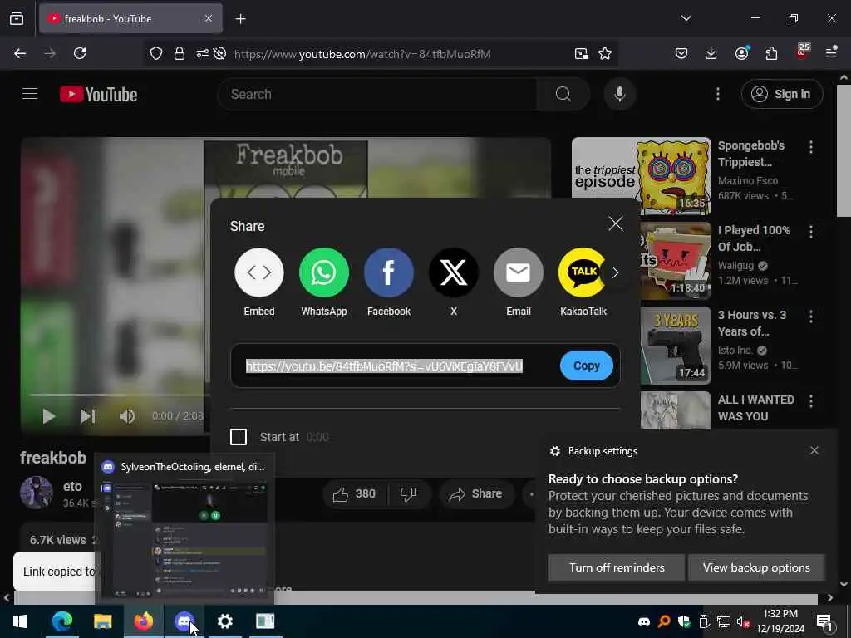The image size is (851, 638).
Task: Reload the YouTube page
Action: (80, 53)
